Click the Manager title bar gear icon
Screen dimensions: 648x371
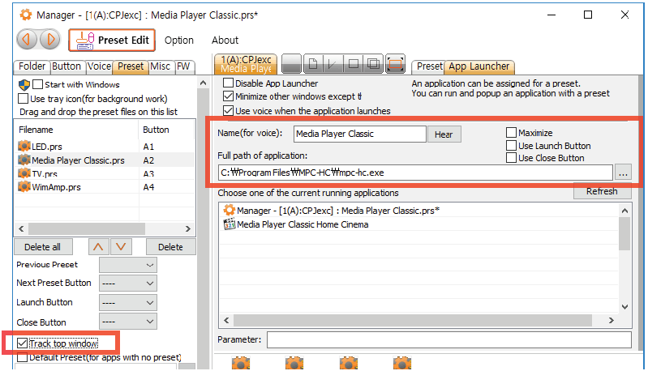[26, 15]
